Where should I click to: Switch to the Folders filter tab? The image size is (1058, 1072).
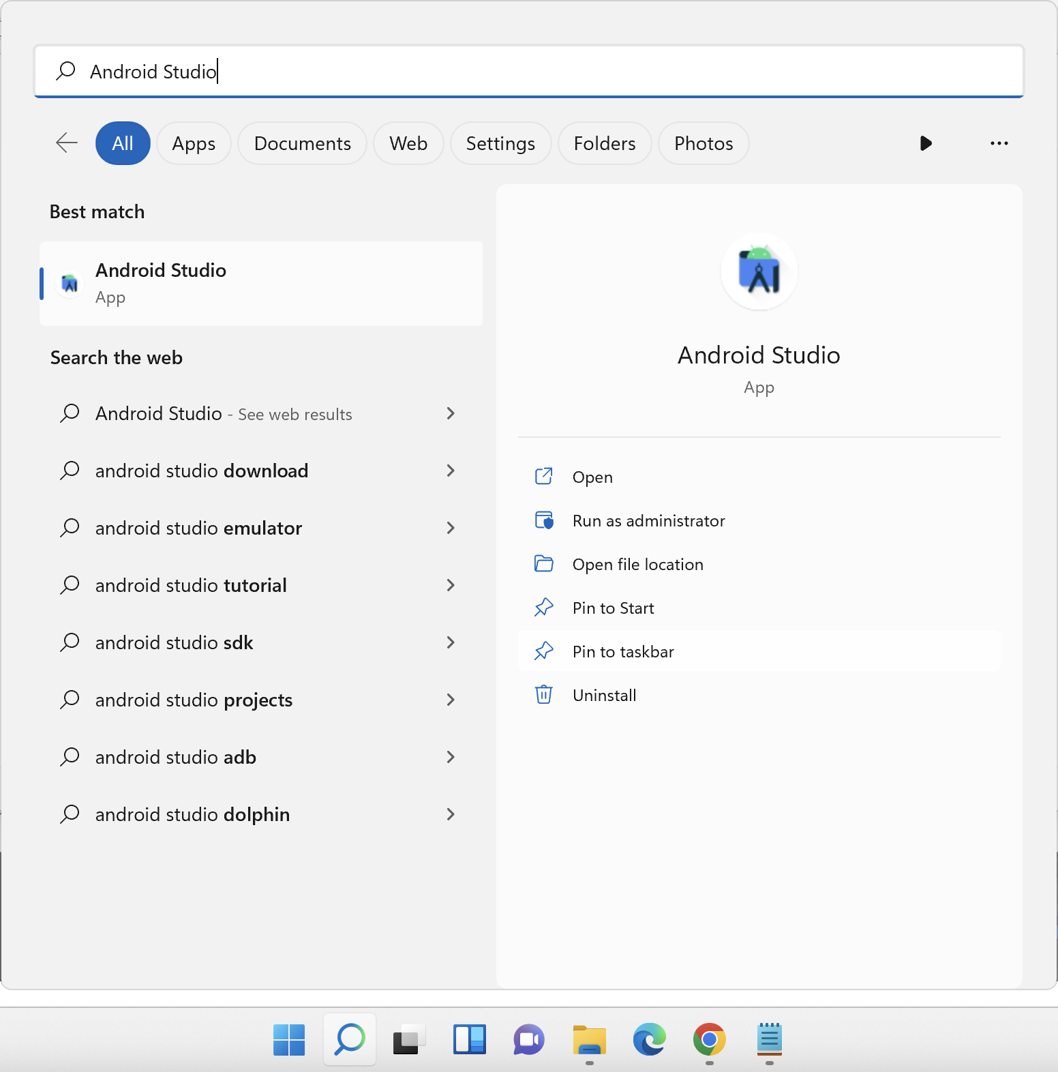(605, 143)
